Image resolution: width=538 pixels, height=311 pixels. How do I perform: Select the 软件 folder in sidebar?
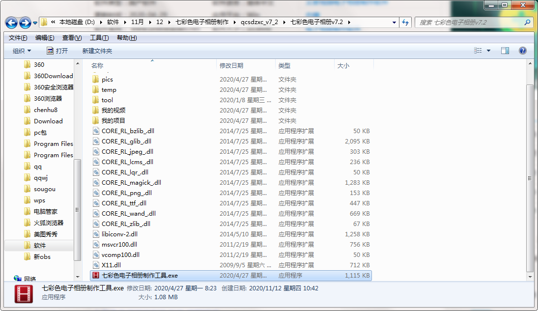click(39, 246)
